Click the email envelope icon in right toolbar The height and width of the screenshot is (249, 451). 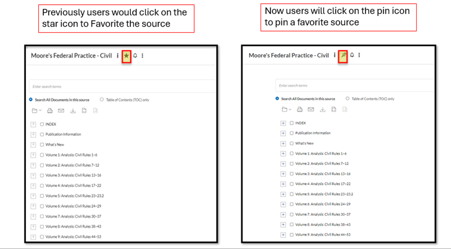311,109
